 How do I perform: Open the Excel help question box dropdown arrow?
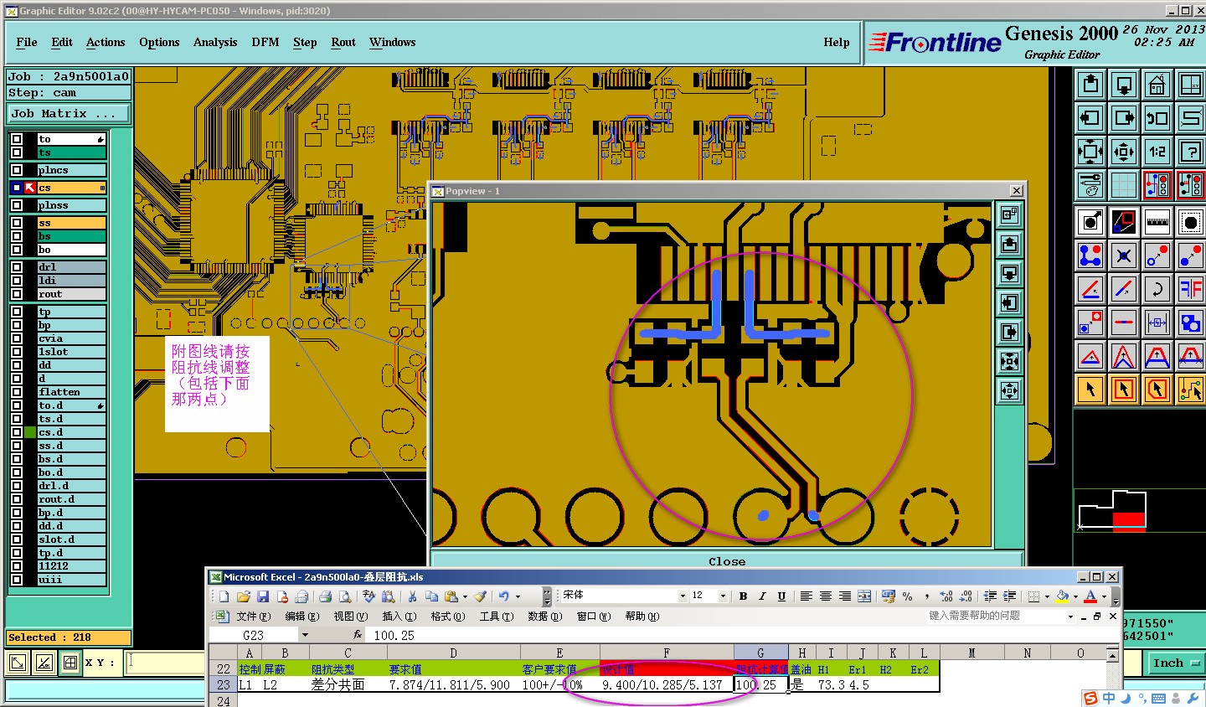[1070, 617]
